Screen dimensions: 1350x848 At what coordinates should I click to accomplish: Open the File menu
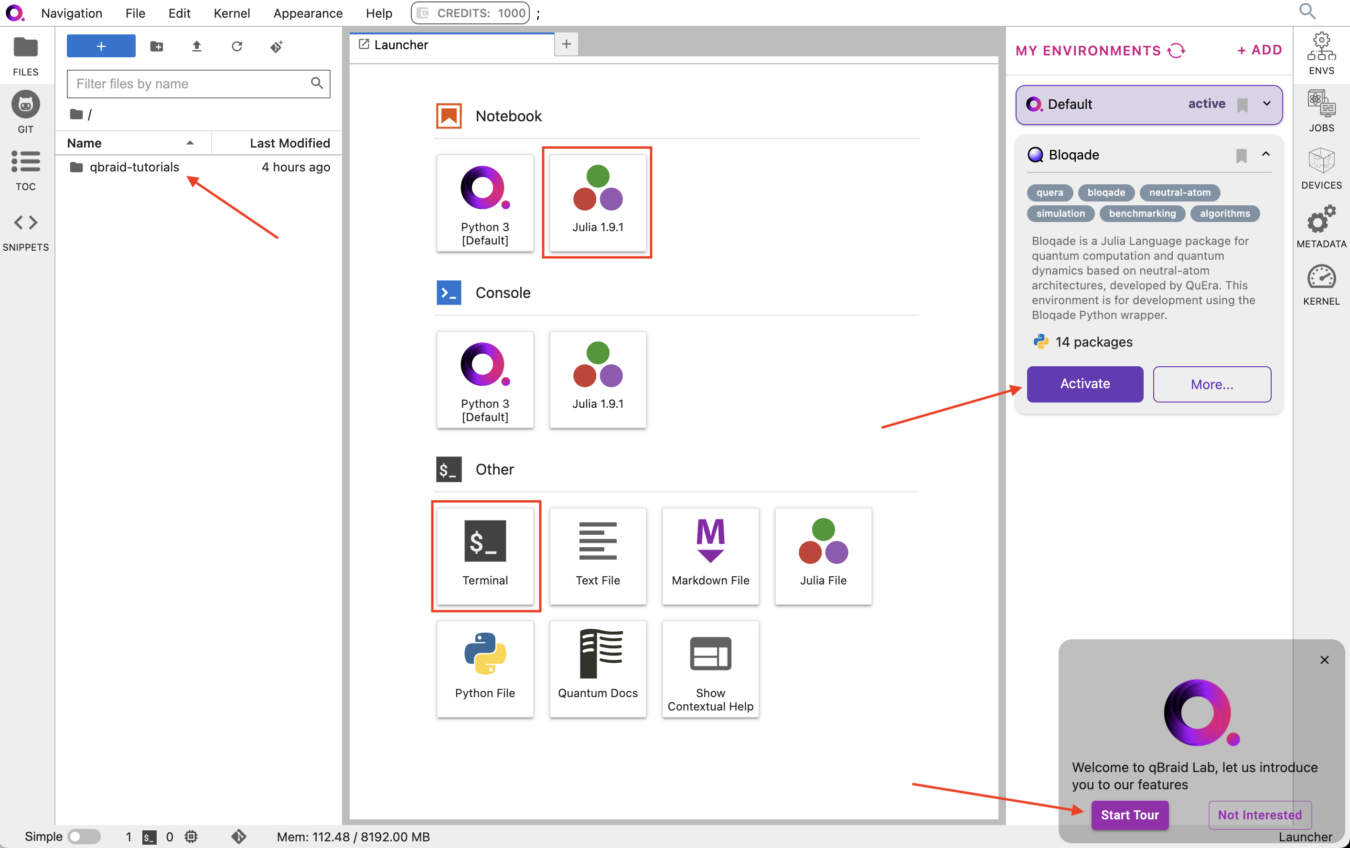135,13
